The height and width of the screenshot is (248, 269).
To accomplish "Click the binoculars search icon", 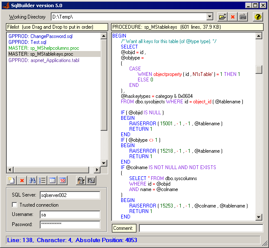I will (32, 181).
